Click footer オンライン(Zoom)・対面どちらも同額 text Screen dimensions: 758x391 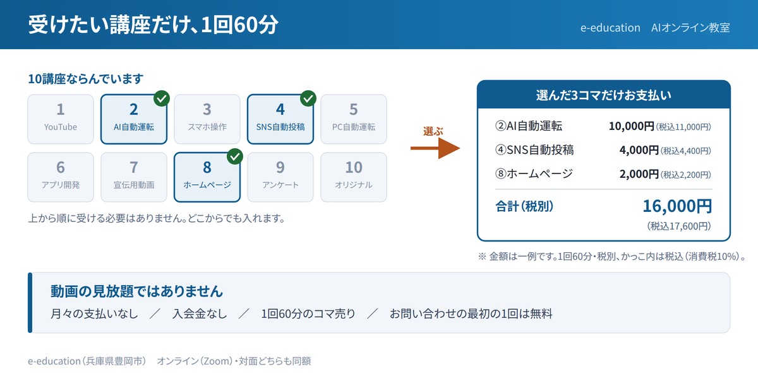click(x=234, y=361)
